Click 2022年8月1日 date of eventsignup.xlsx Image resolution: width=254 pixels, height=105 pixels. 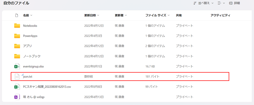(x=93, y=67)
